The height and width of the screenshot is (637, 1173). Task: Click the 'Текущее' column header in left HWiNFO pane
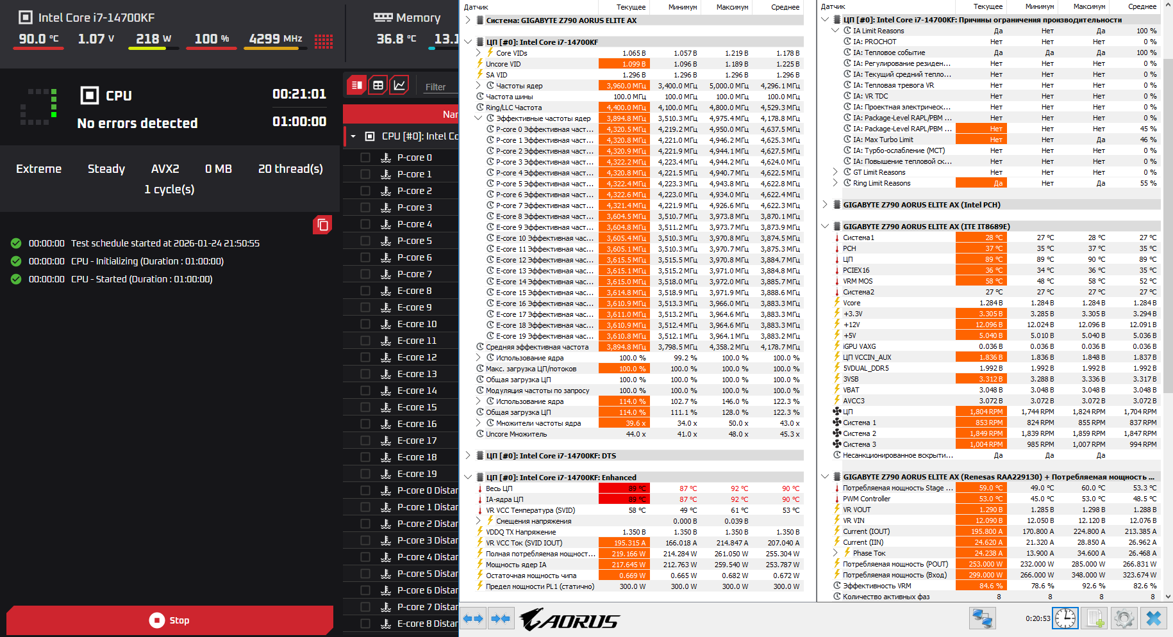(624, 7)
